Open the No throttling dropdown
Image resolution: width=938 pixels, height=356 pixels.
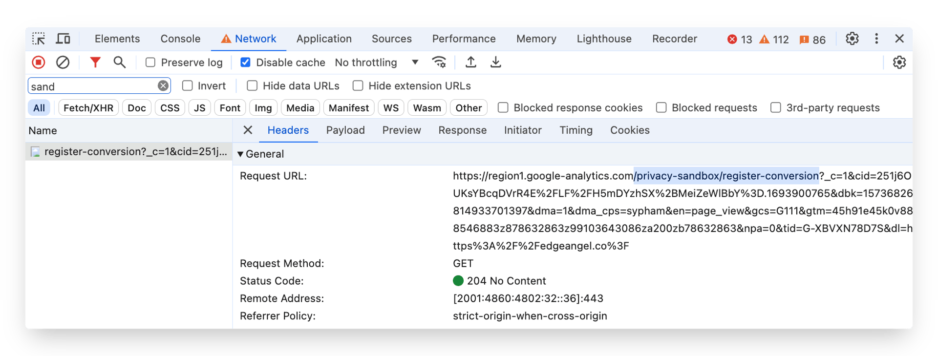point(376,63)
